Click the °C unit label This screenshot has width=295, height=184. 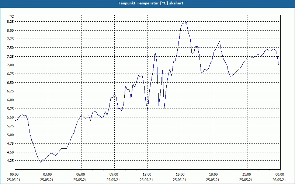click(11, 17)
